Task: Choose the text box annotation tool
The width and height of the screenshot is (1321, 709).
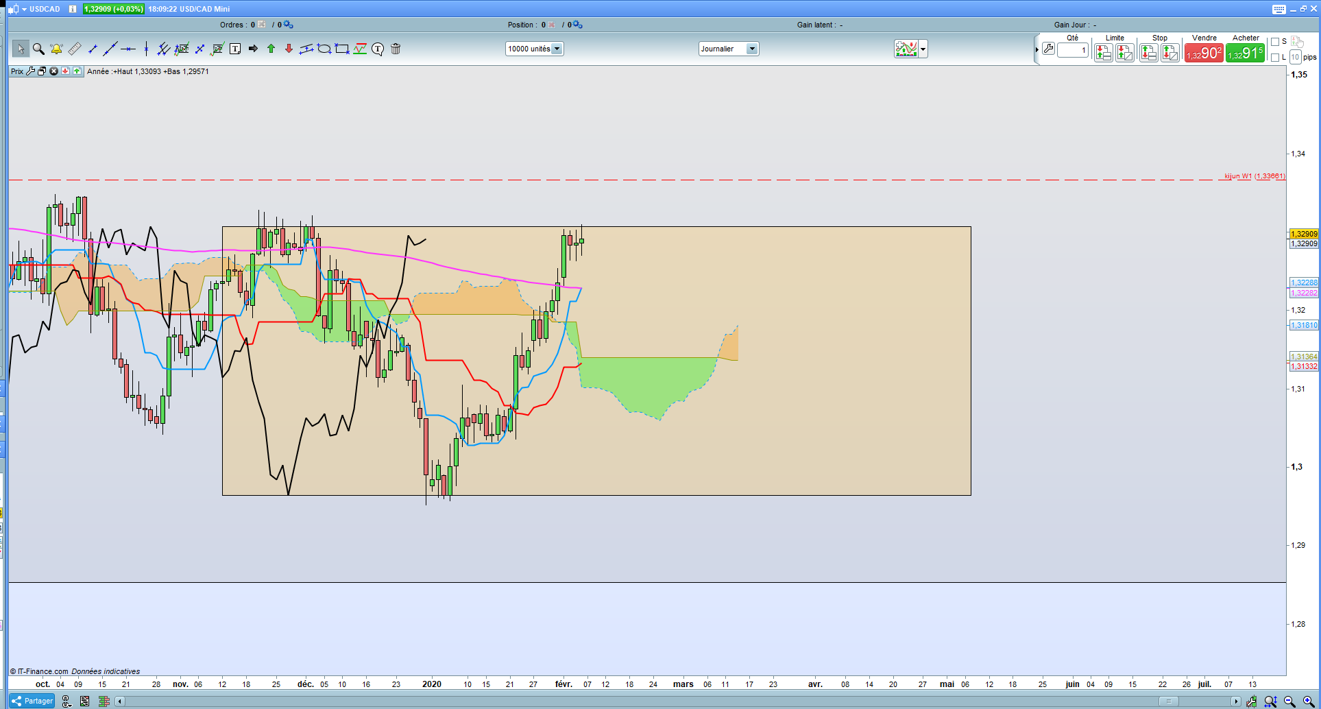Action: (x=235, y=49)
